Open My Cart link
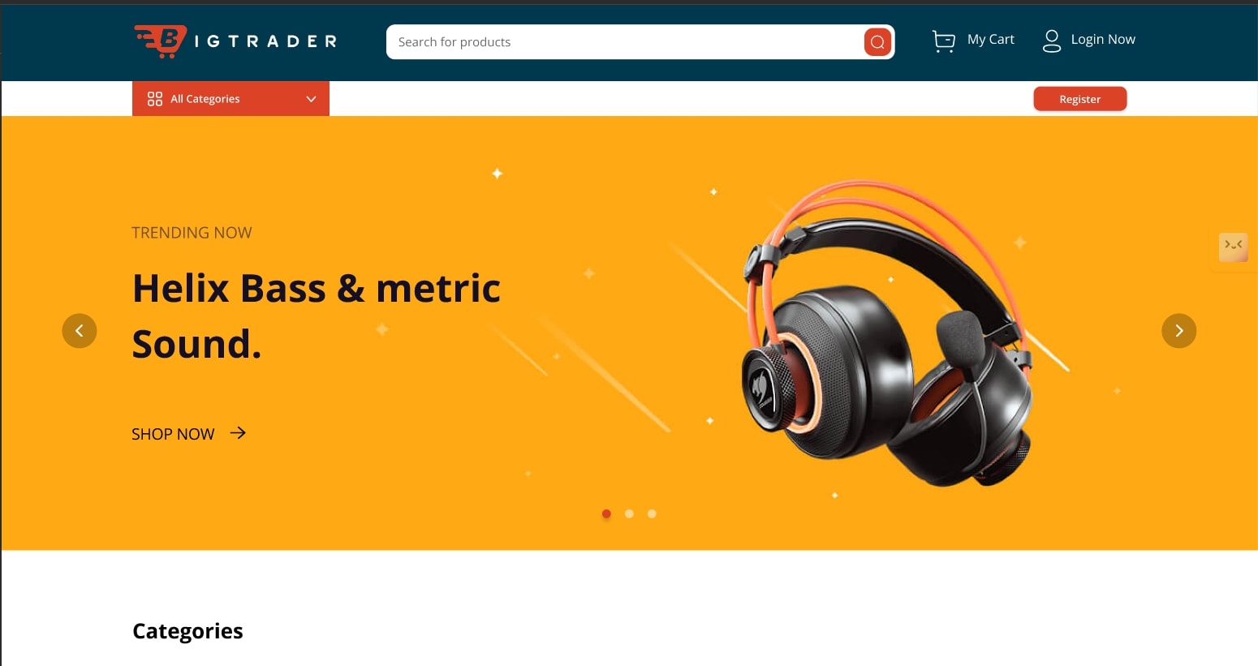Screen dimensions: 1258x666 pyautogui.click(x=991, y=40)
